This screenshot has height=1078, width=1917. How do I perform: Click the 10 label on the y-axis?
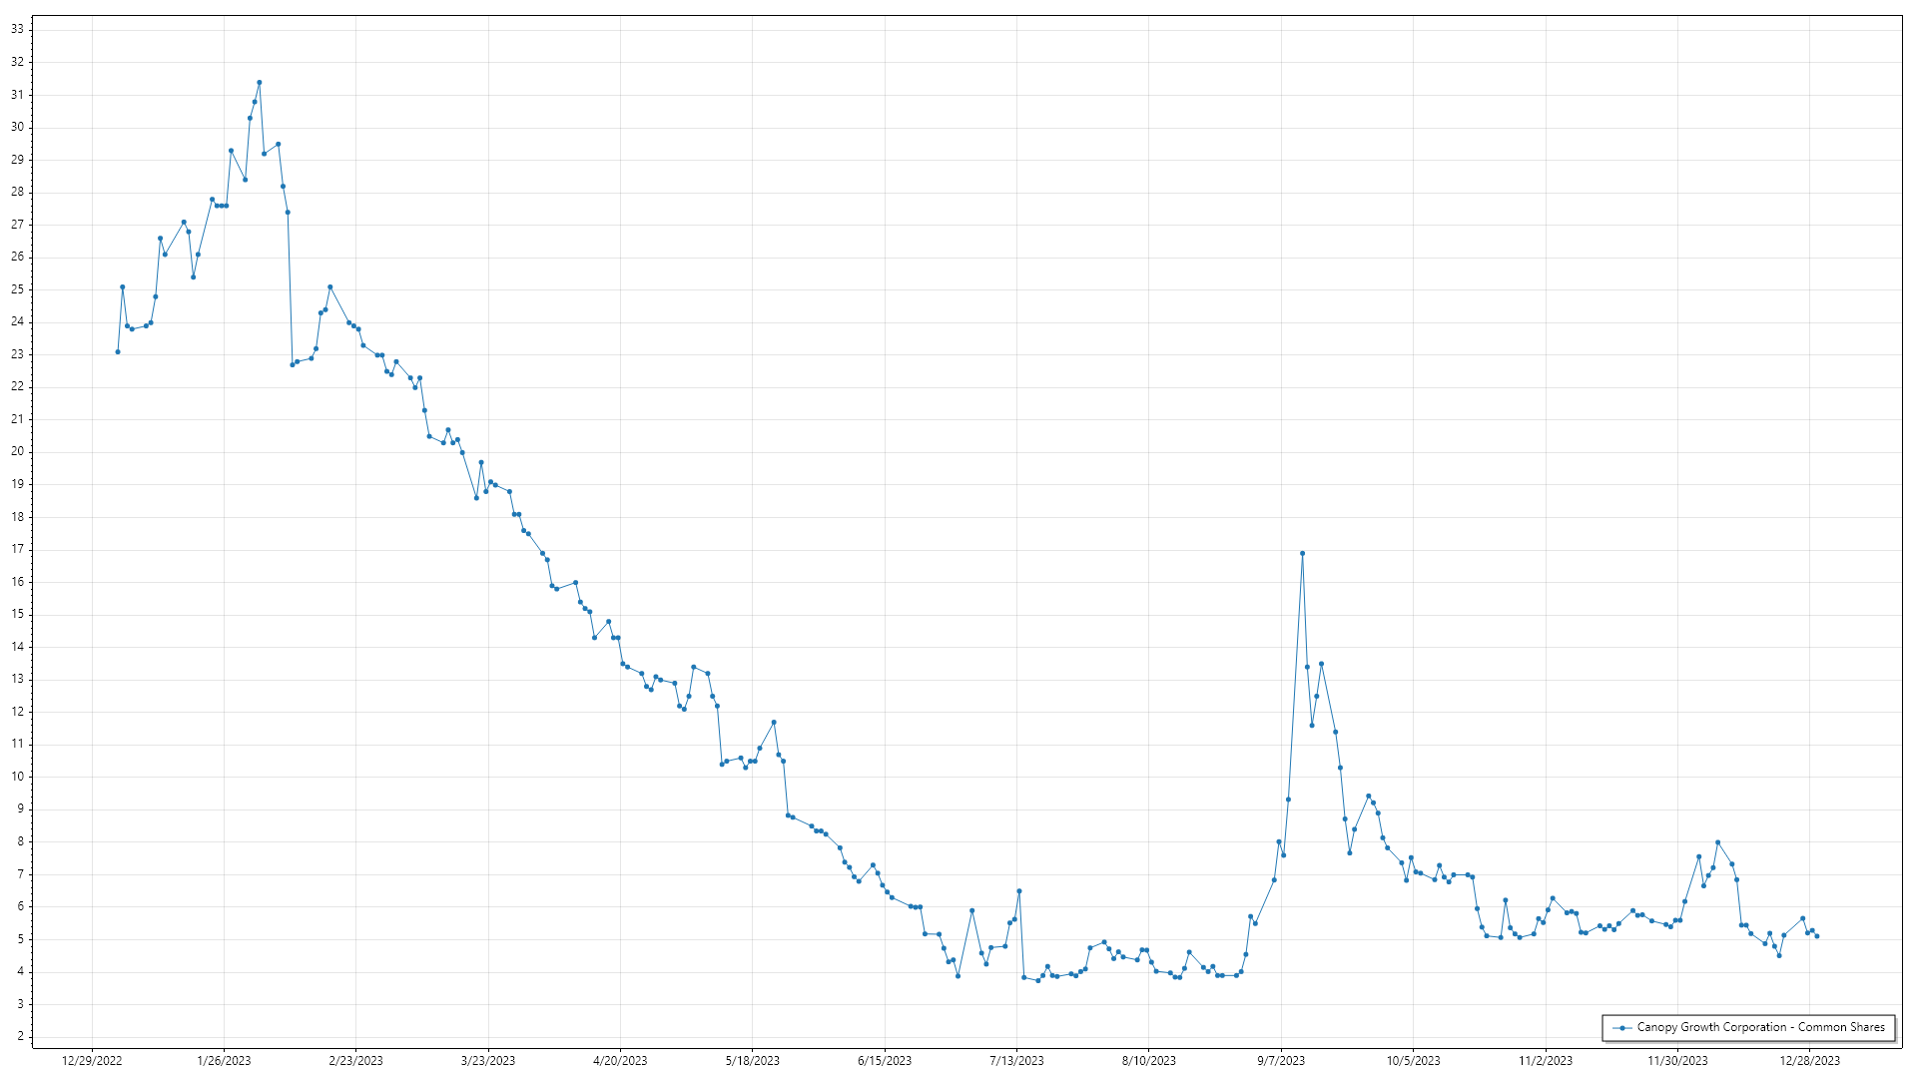(x=17, y=777)
